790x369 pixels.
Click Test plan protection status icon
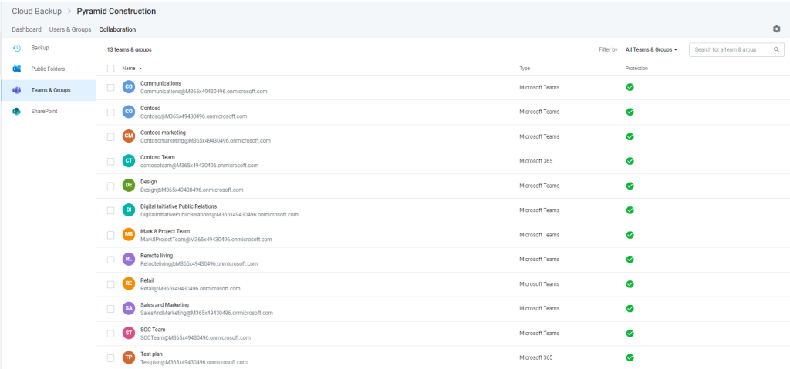tap(630, 358)
